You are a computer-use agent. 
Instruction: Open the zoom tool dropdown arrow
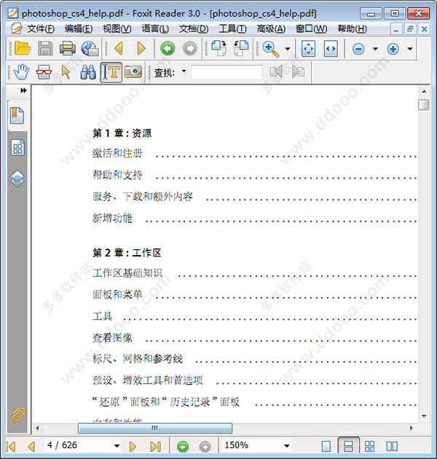pyautogui.click(x=288, y=49)
